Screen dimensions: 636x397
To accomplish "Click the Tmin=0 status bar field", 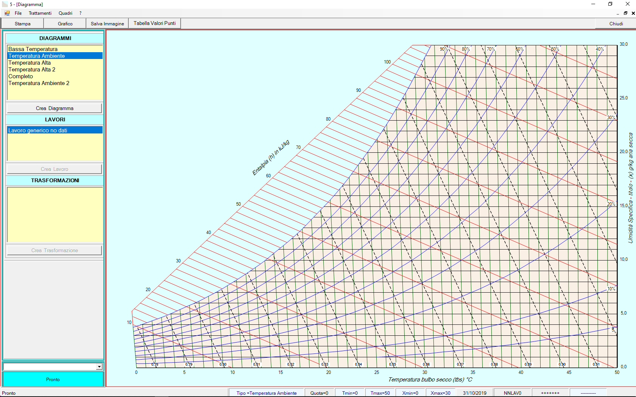I will [350, 393].
